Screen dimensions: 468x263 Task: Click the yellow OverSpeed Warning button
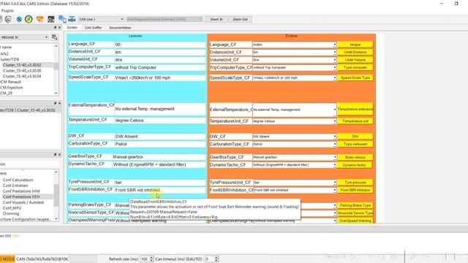coord(355,221)
